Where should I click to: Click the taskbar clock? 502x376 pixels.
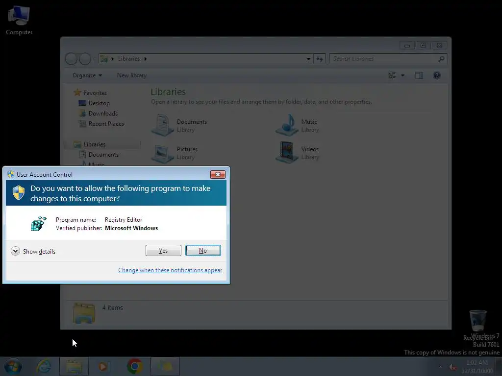pyautogui.click(x=477, y=366)
